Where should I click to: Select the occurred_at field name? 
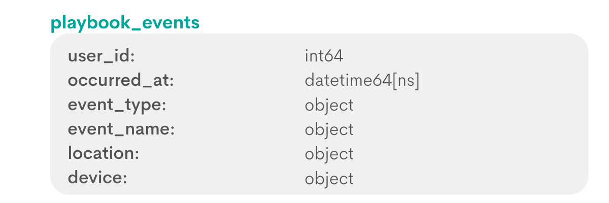pos(121,81)
